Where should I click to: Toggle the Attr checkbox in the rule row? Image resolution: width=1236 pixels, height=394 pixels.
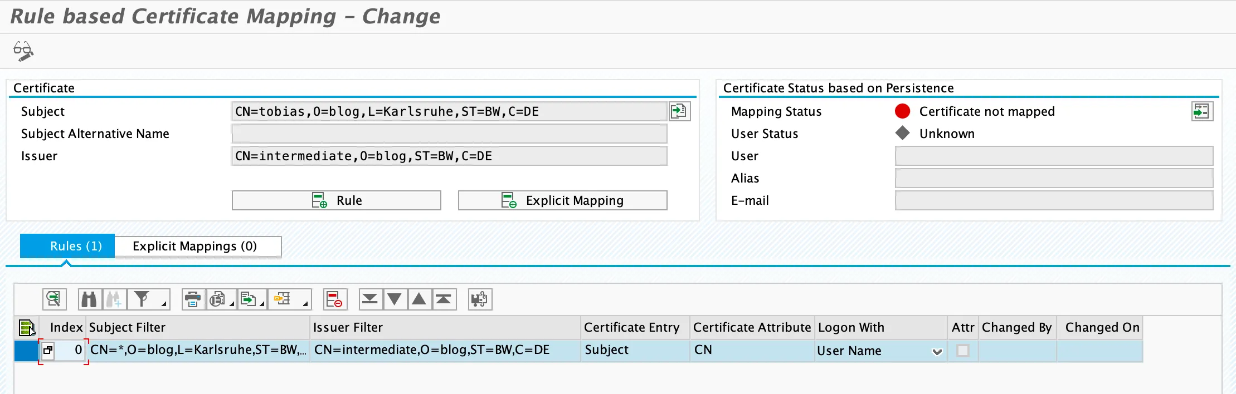pyautogui.click(x=962, y=351)
